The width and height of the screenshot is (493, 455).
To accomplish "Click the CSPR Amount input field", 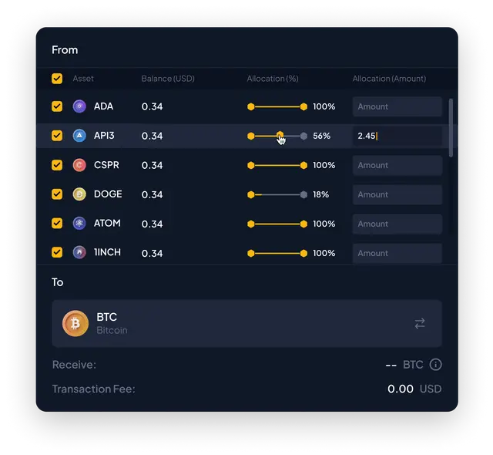I will (x=397, y=165).
